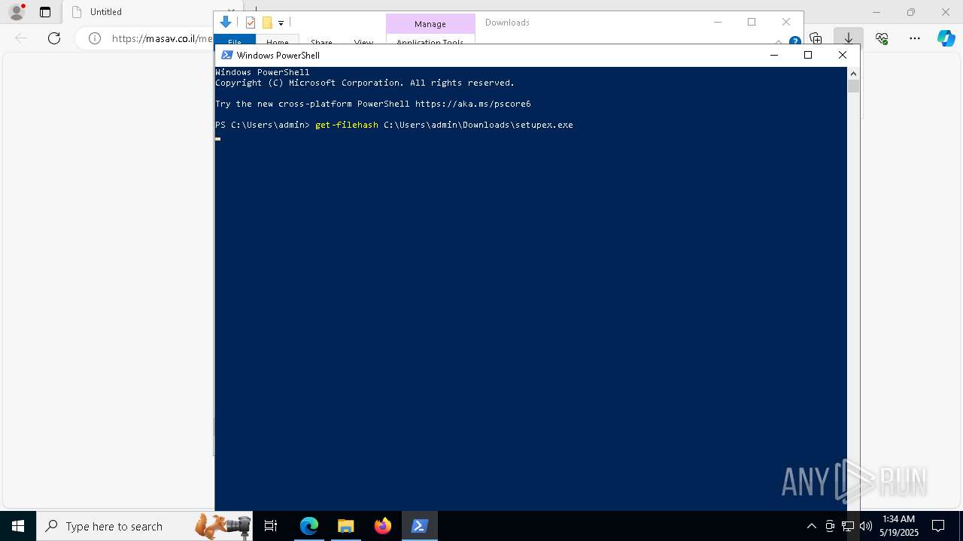The height and width of the screenshot is (541, 963).
Task: Open Edge Collections icon
Action: pyautogui.click(x=816, y=38)
